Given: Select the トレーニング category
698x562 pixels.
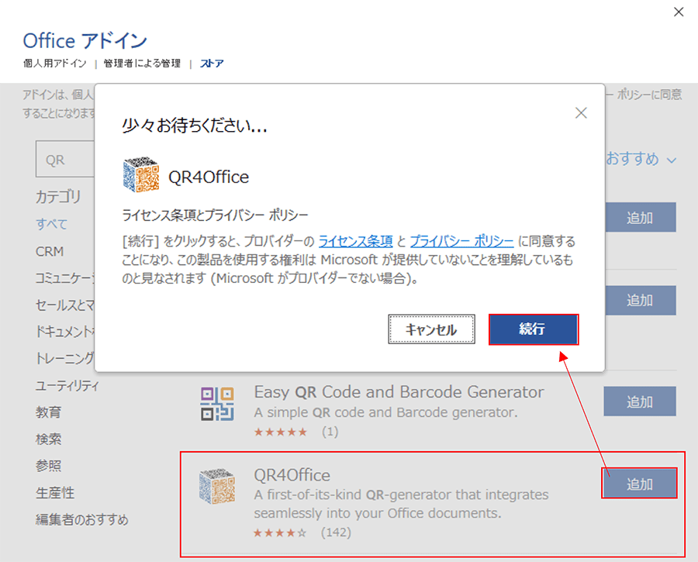Looking at the screenshot, I should (x=65, y=358).
